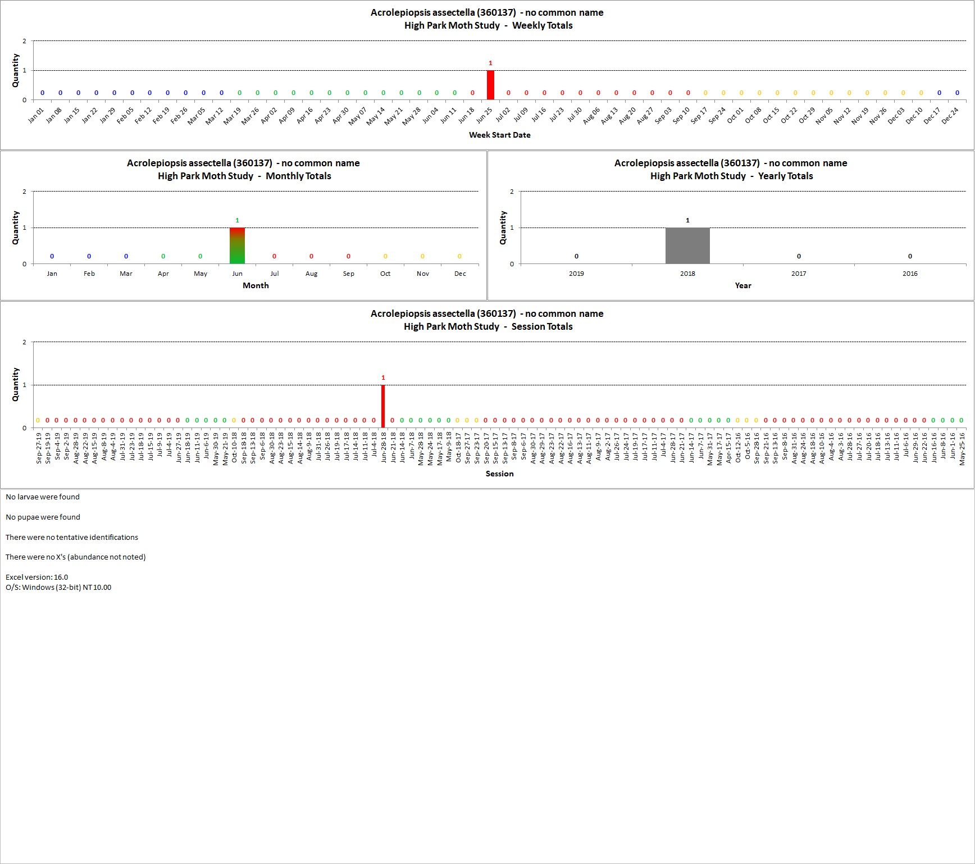Select the 'May' month label in Monthly chart
Image resolution: width=975 pixels, height=864 pixels.
(201, 274)
